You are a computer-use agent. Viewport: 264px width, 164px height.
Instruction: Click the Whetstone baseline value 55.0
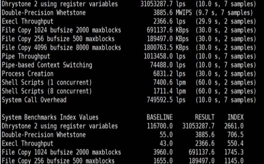(166, 135)
